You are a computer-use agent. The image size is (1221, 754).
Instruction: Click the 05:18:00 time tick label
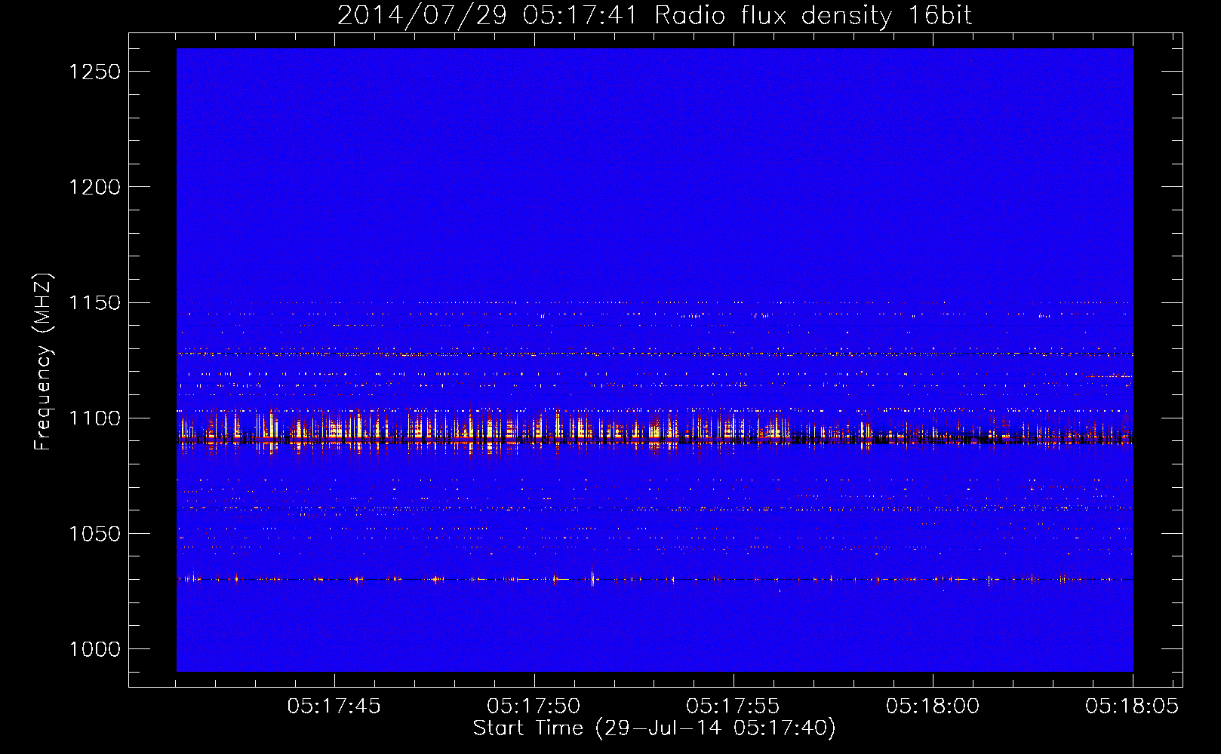(933, 706)
